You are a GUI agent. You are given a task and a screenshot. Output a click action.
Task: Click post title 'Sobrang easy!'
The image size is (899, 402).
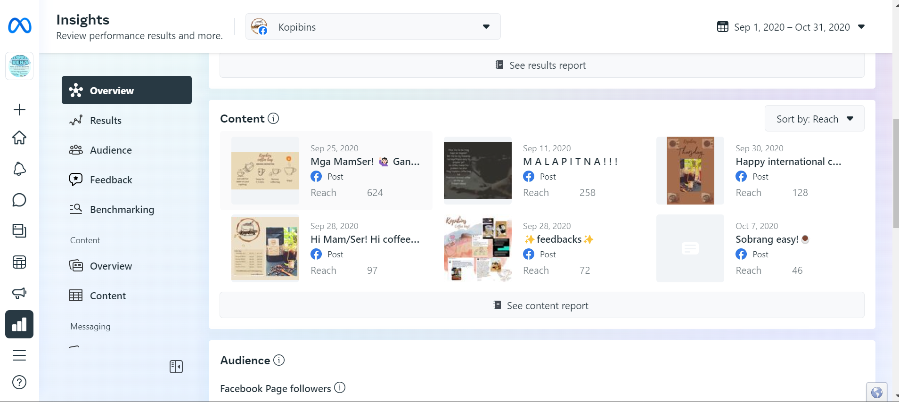click(x=772, y=239)
